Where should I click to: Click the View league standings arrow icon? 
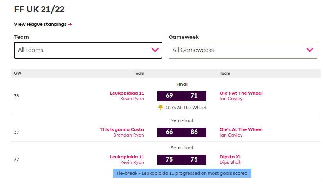[70, 24]
